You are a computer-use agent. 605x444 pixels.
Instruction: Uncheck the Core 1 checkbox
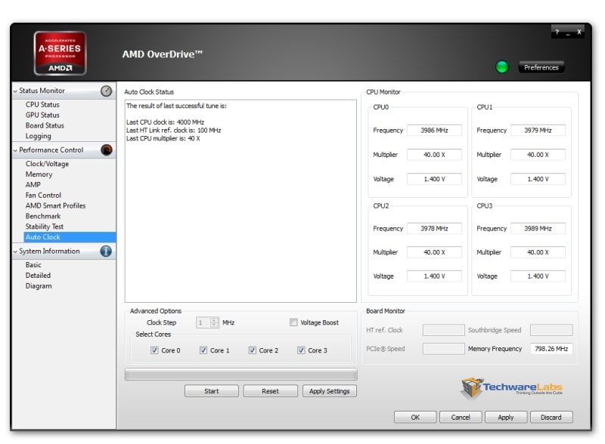click(x=203, y=350)
